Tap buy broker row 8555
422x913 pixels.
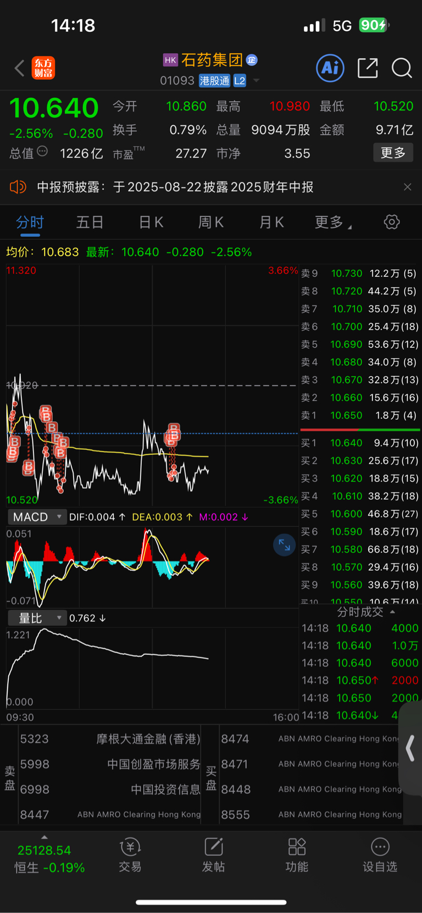(x=311, y=815)
